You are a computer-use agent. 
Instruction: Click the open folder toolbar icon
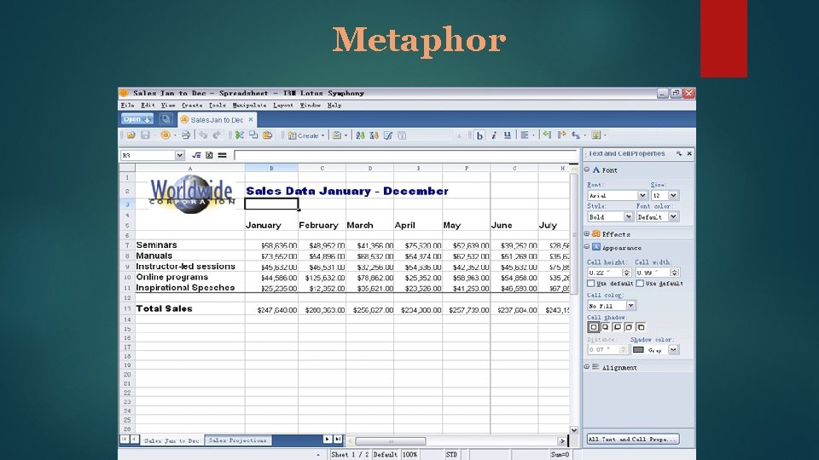(131, 135)
